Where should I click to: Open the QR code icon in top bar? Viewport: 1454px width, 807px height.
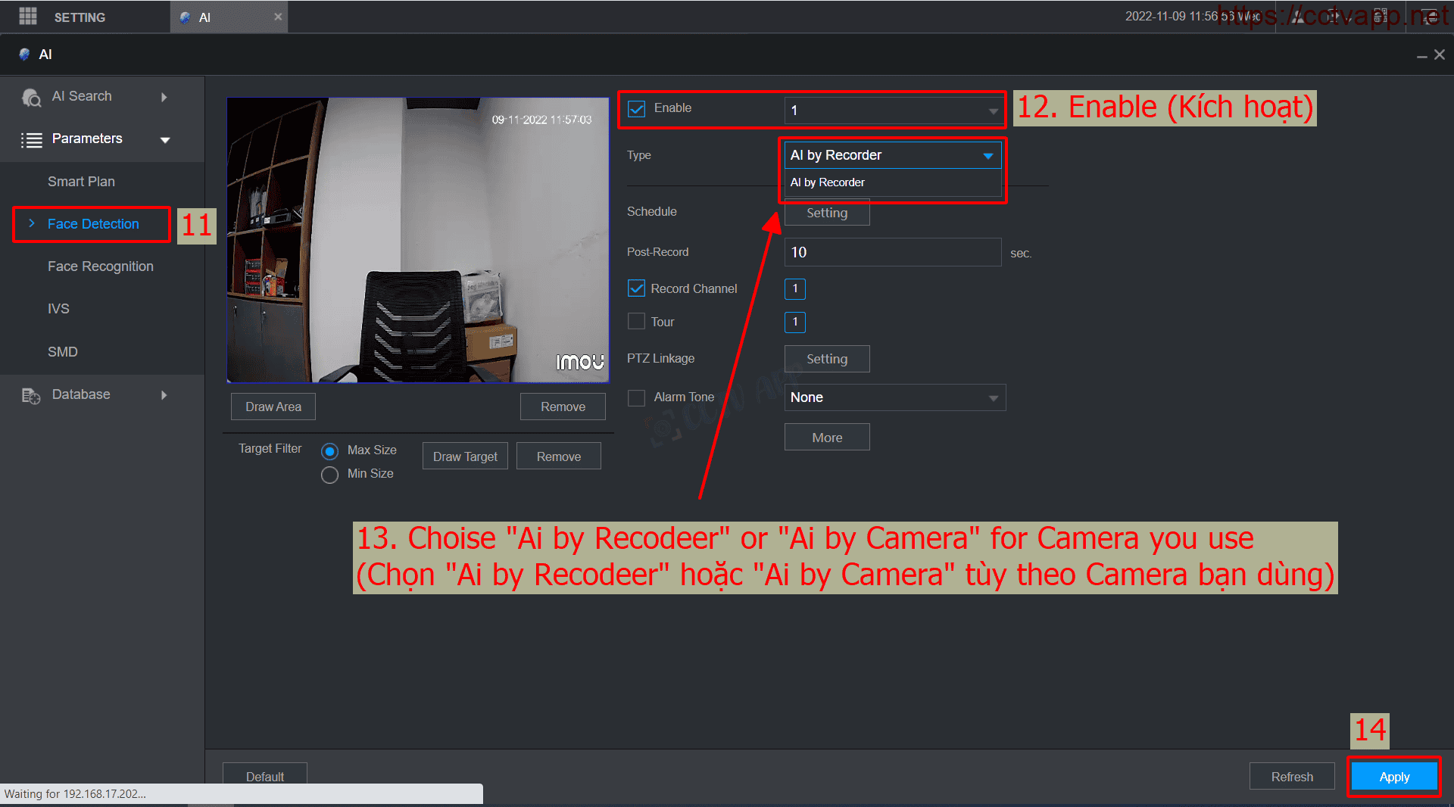click(1381, 17)
